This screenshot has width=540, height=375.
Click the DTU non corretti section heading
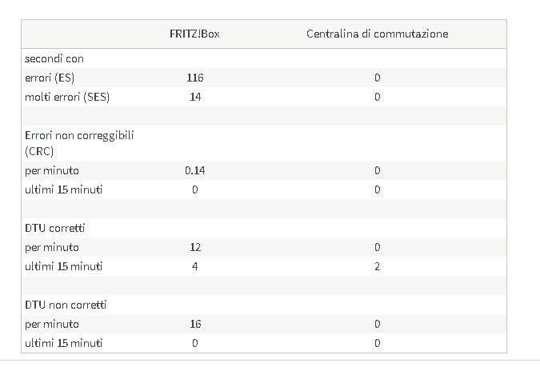pyautogui.click(x=66, y=305)
